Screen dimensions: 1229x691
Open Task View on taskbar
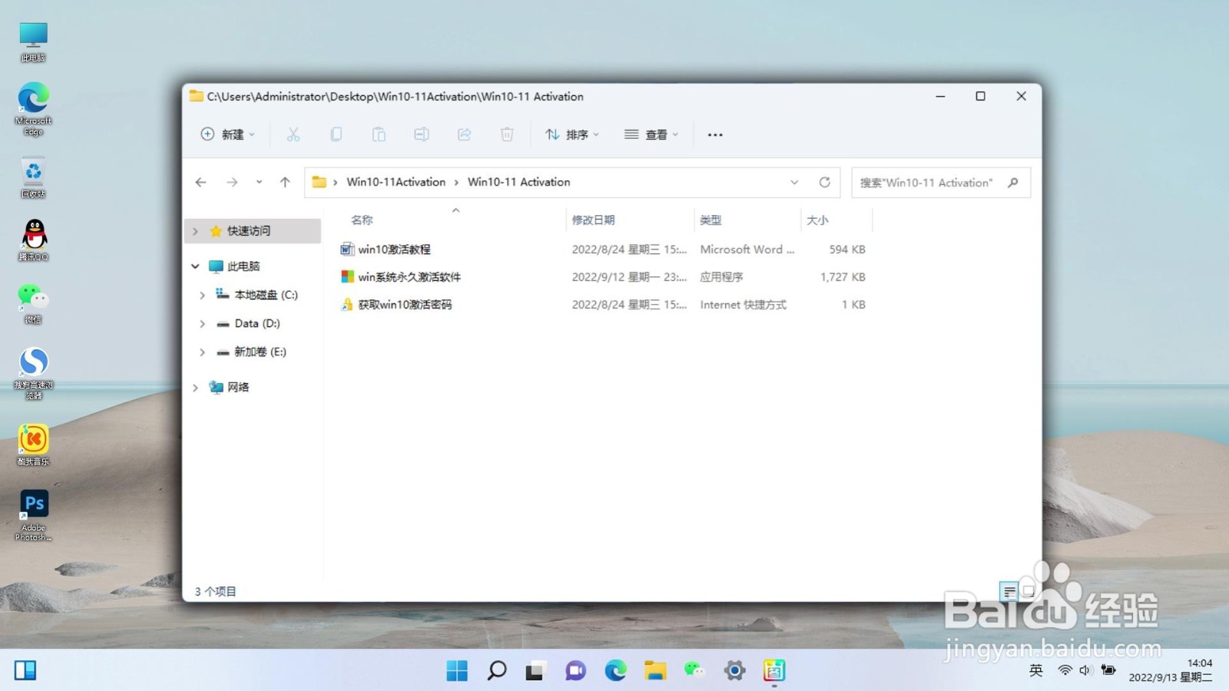click(535, 670)
